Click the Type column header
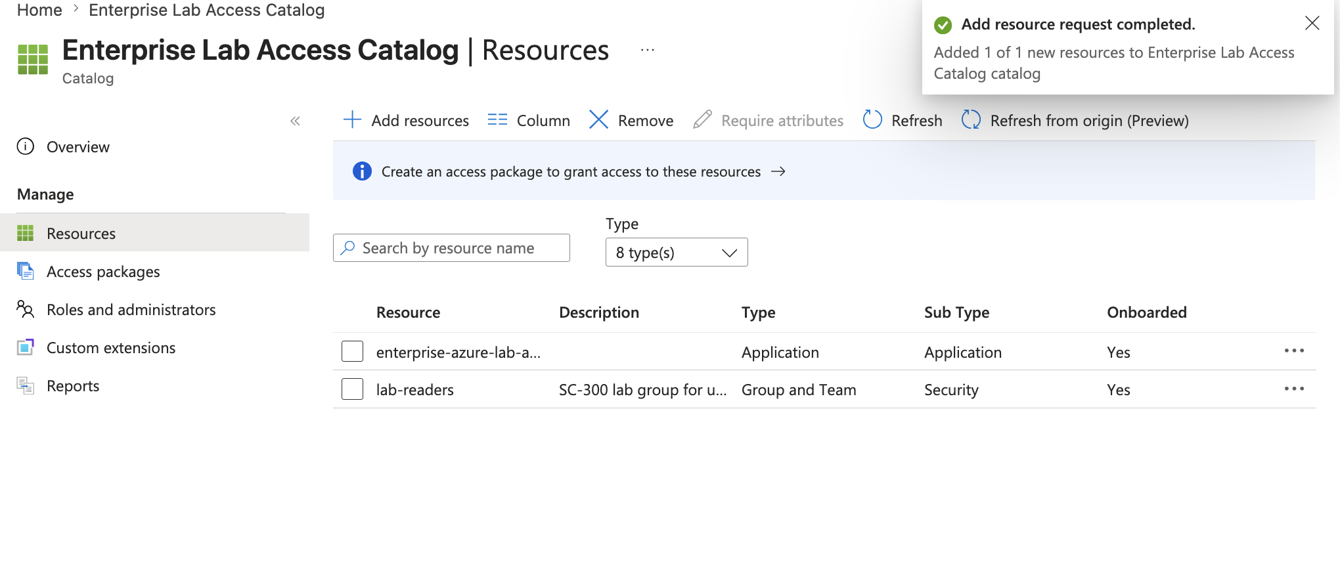 coord(758,312)
